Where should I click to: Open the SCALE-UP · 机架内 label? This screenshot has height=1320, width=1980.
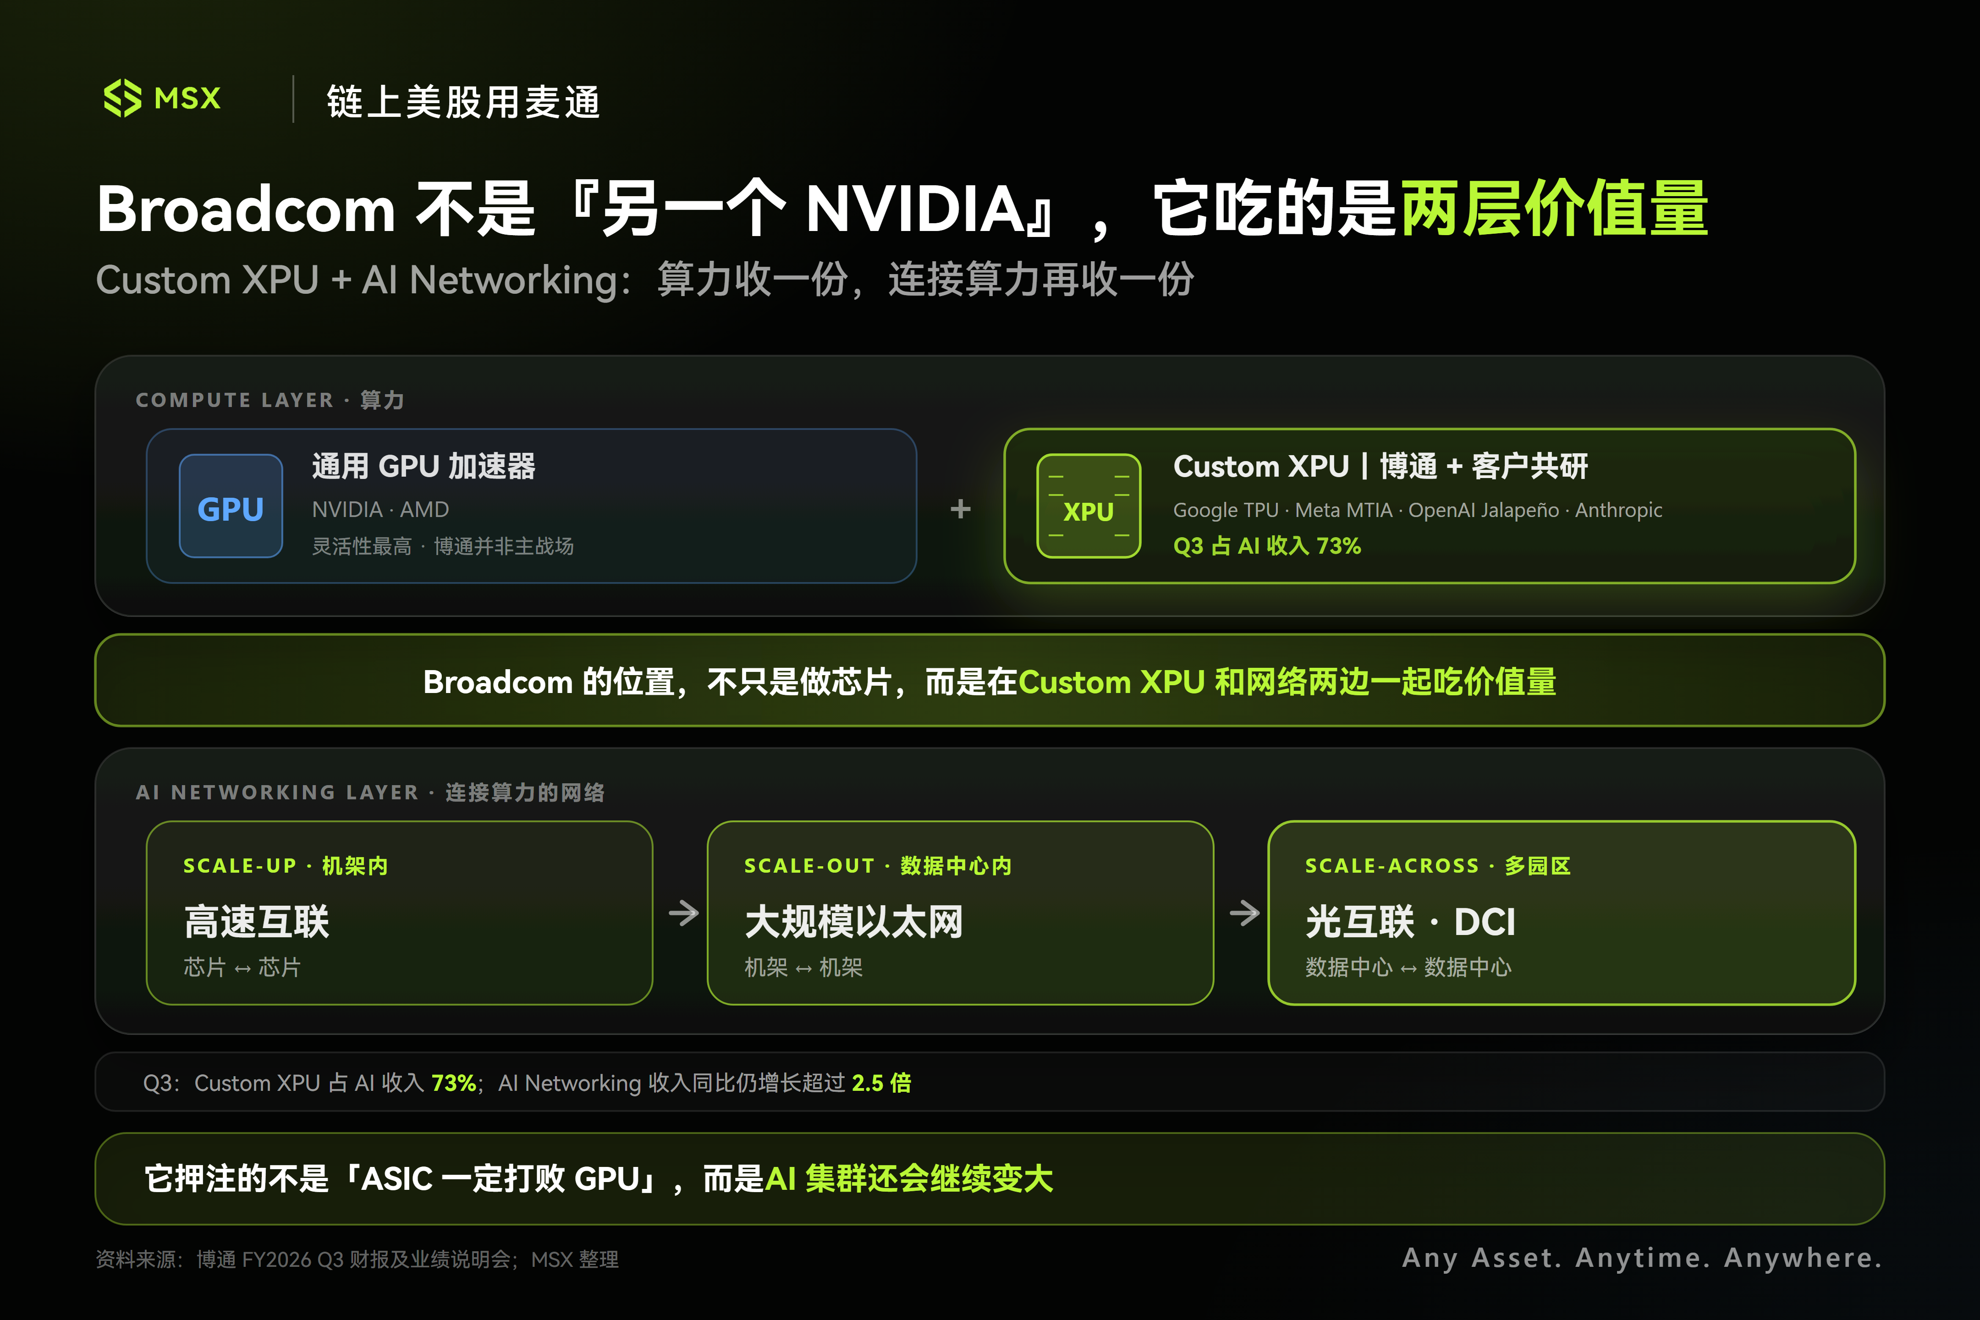point(286,865)
